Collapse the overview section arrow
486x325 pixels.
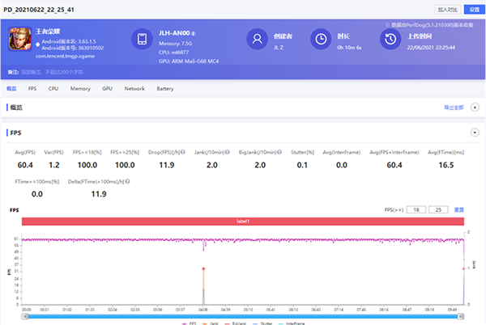474,107
